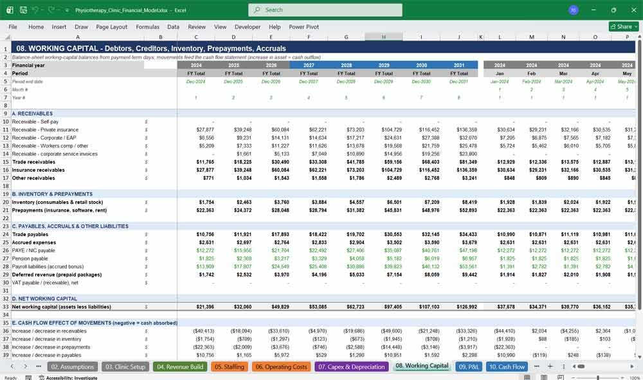Click the Save icon in quick access toolbar
The image size is (643, 380).
click(x=23, y=10)
